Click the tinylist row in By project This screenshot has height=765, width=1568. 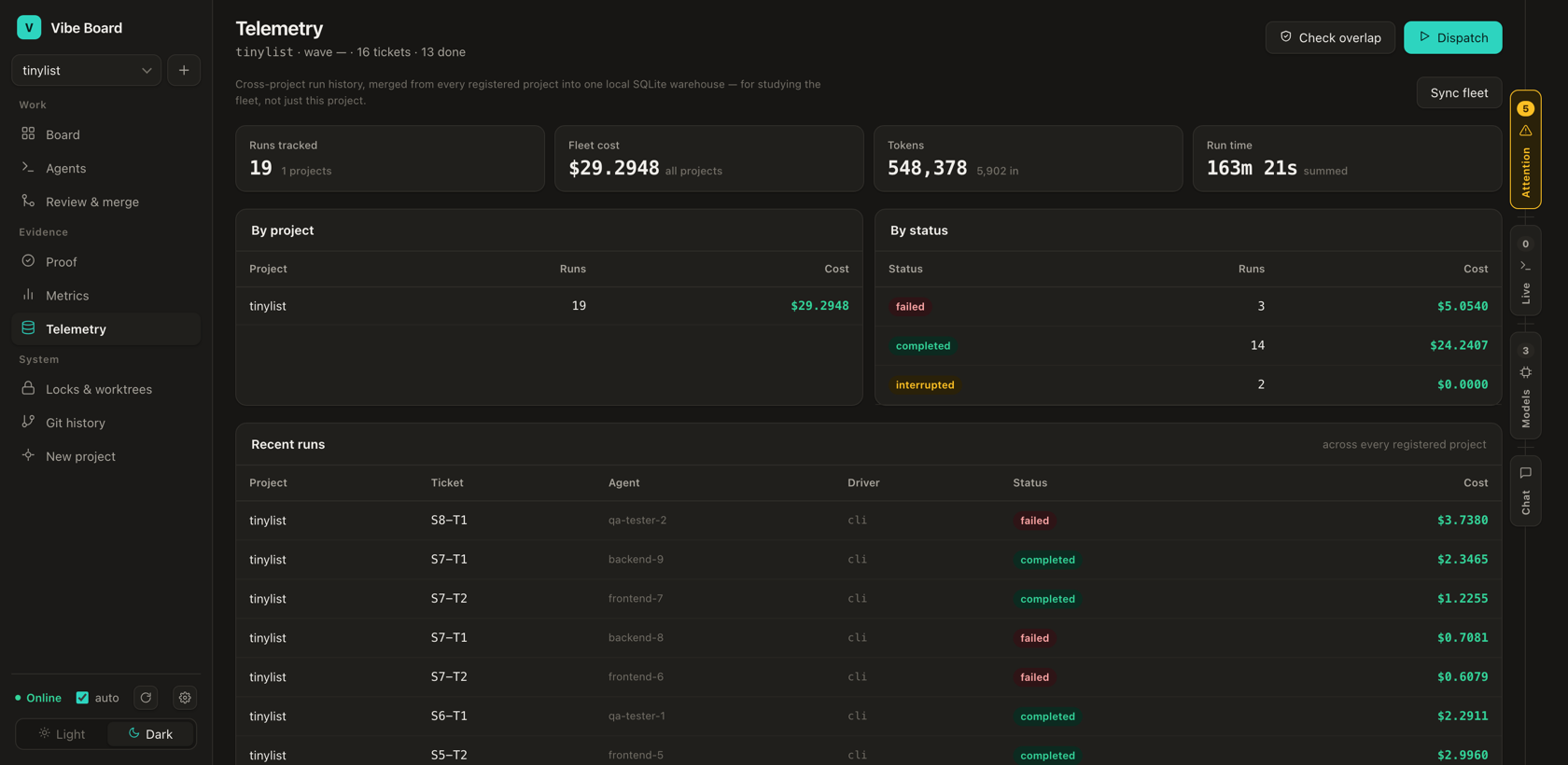tap(549, 306)
